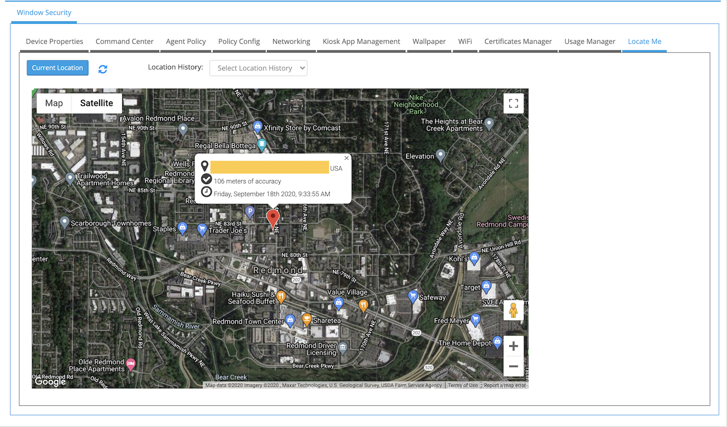Click the Value Village shop marker
727x427 pixels.
339,303
